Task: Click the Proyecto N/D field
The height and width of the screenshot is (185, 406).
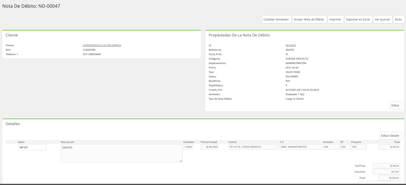Action: click(359, 147)
